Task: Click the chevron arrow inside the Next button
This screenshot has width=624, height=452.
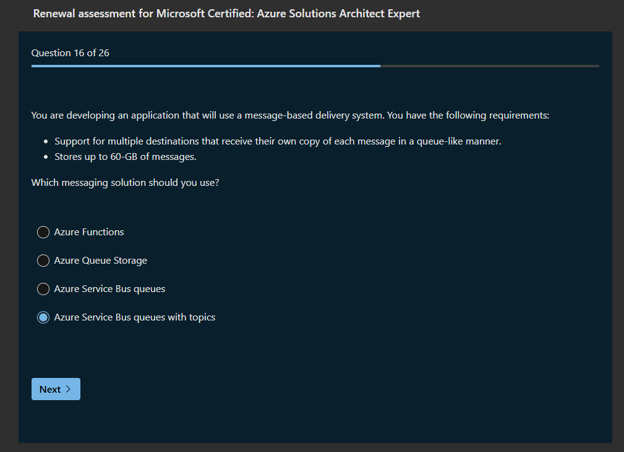Action: [68, 389]
